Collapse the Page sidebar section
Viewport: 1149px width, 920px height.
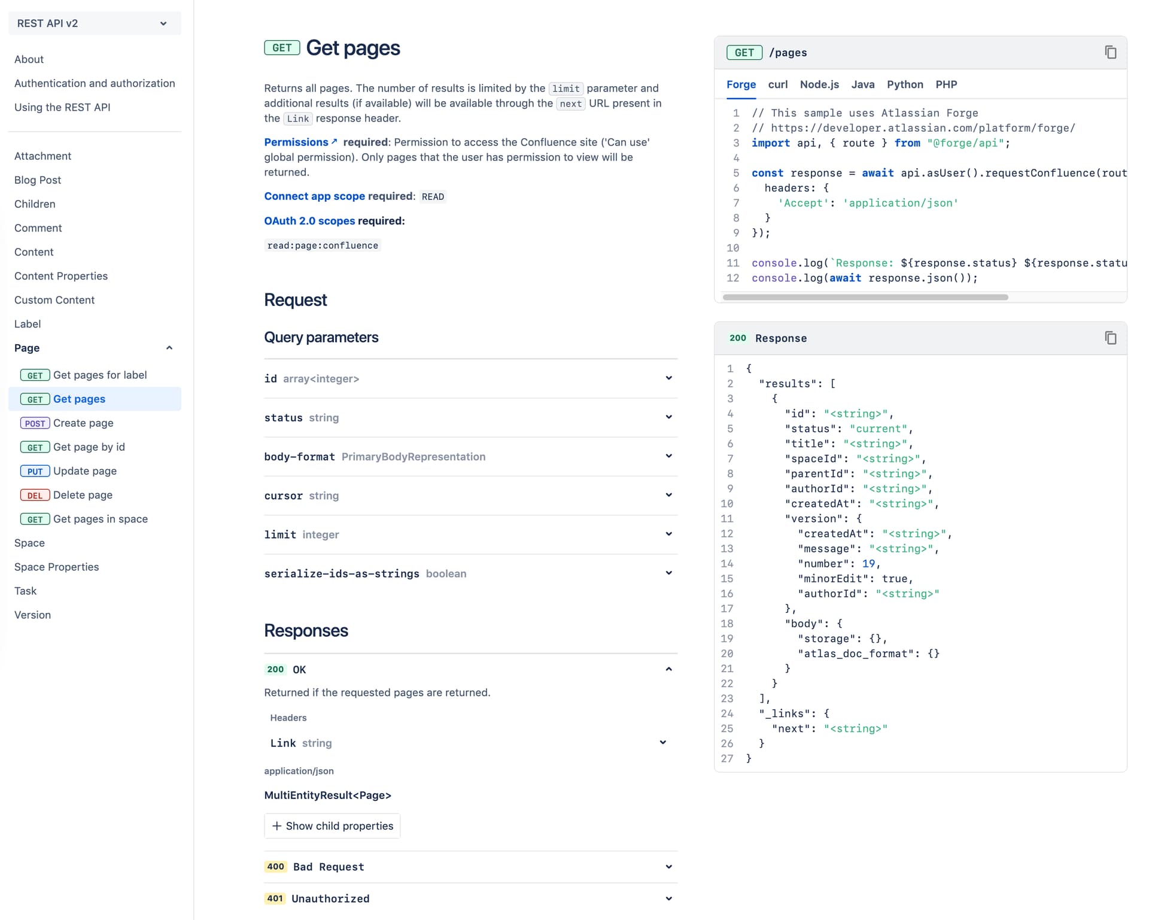coord(169,348)
